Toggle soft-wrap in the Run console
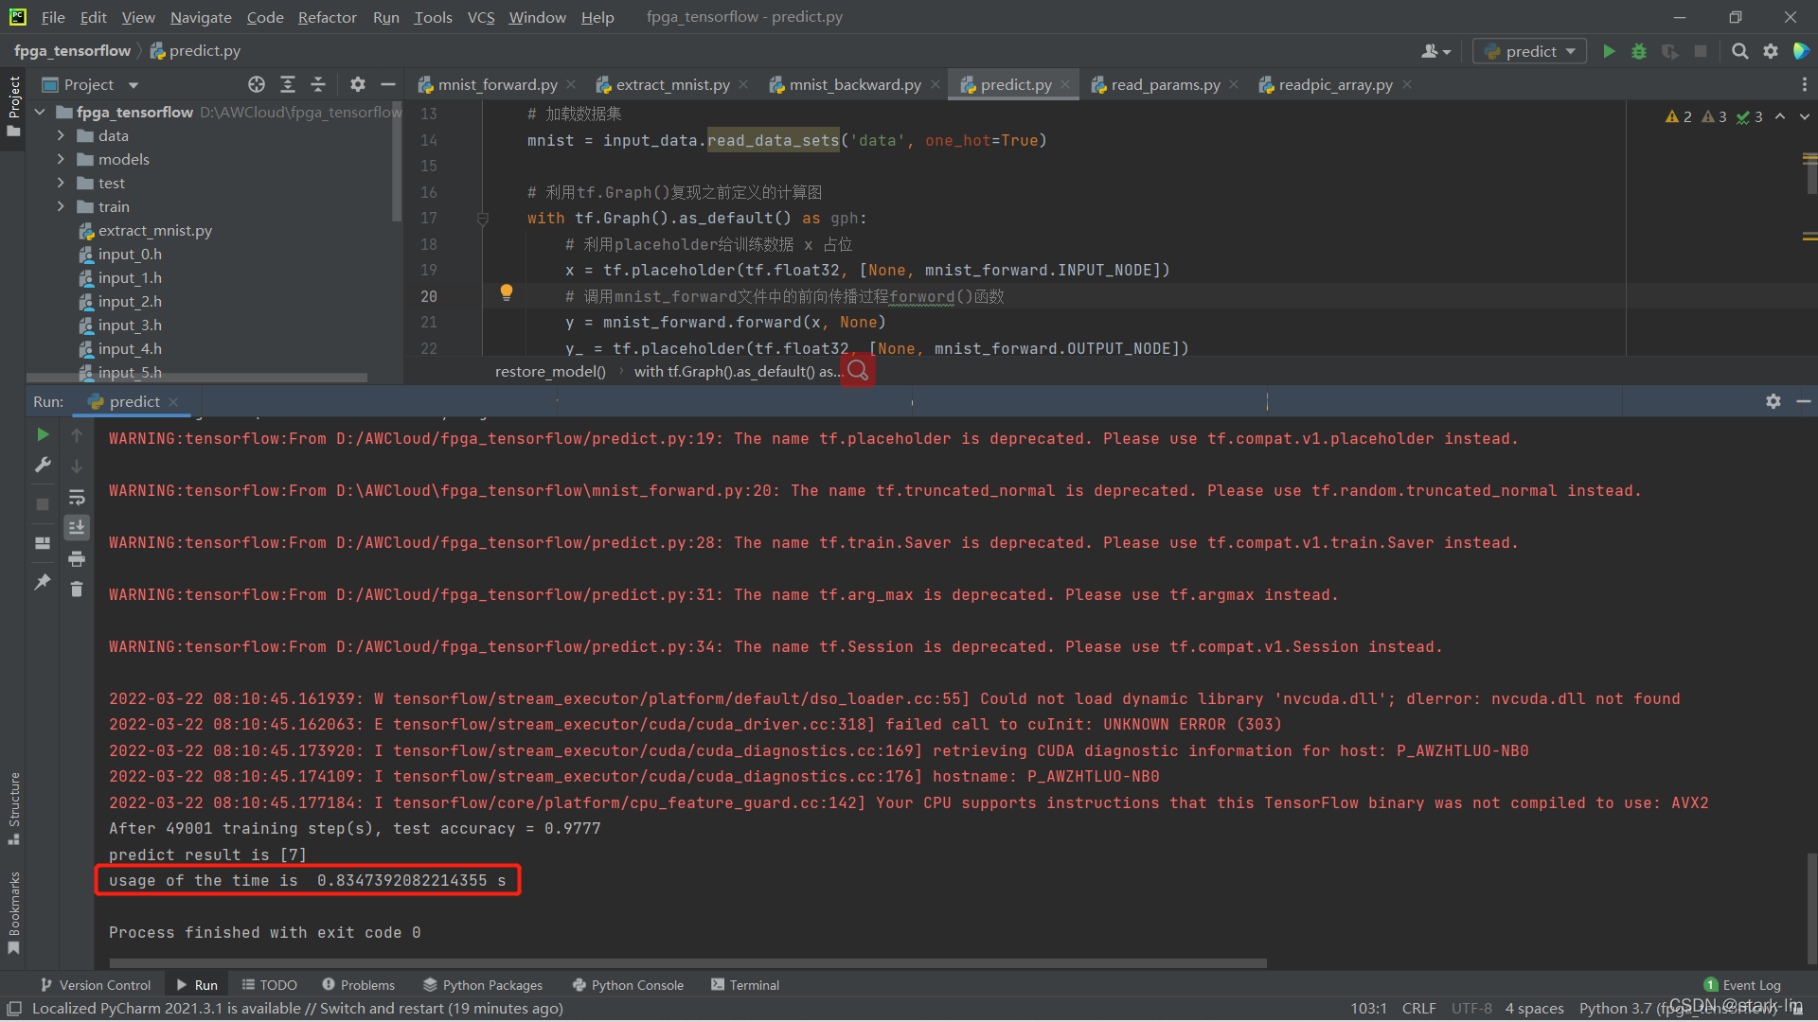The height and width of the screenshot is (1022, 1818). [77, 498]
